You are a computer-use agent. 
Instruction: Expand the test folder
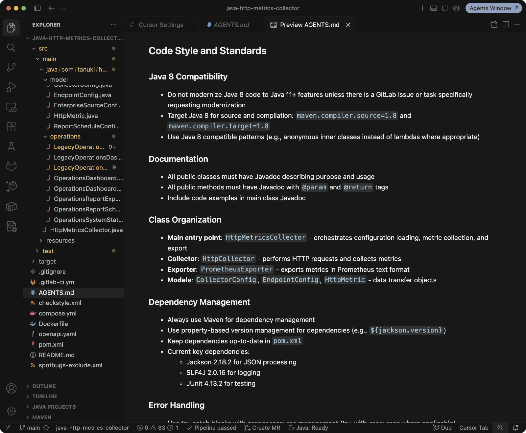pyautogui.click(x=73, y=251)
